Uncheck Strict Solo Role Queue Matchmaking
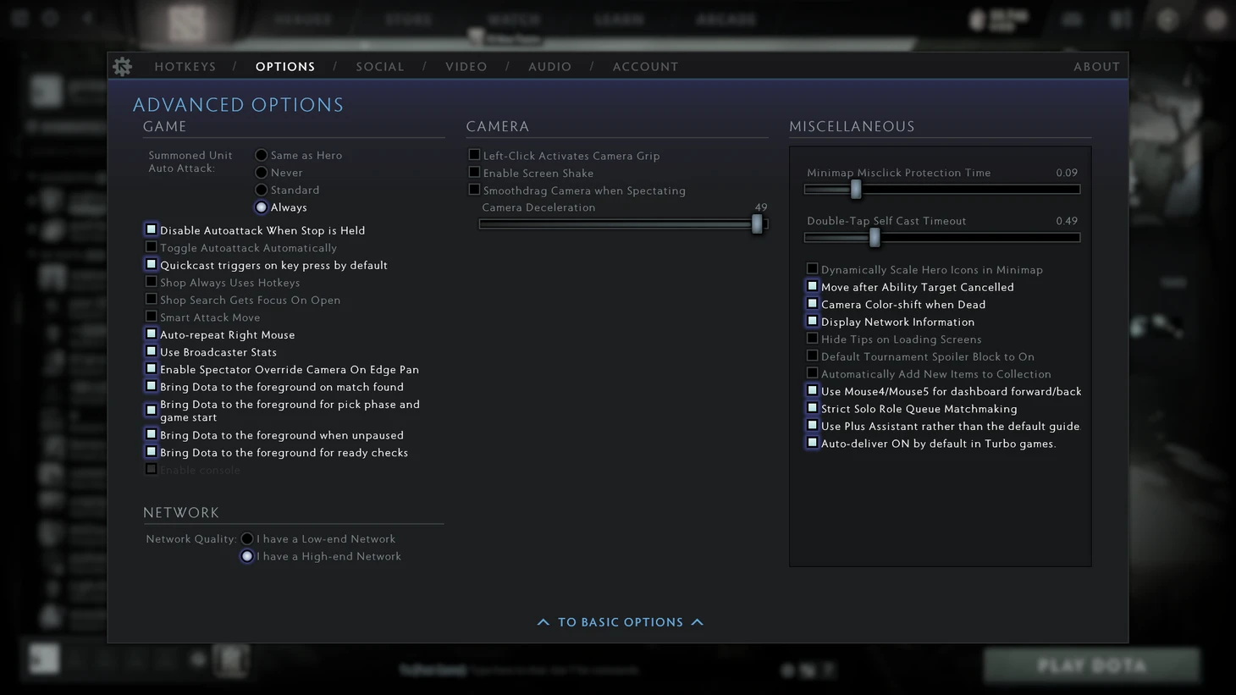This screenshot has height=695, width=1236. 812,408
